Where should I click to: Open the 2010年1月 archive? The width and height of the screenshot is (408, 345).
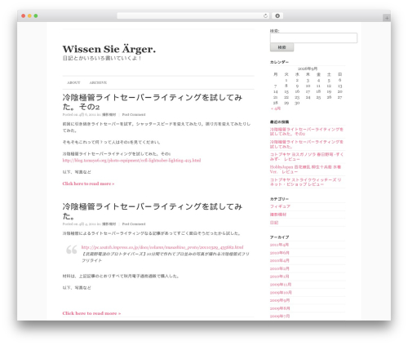click(280, 276)
